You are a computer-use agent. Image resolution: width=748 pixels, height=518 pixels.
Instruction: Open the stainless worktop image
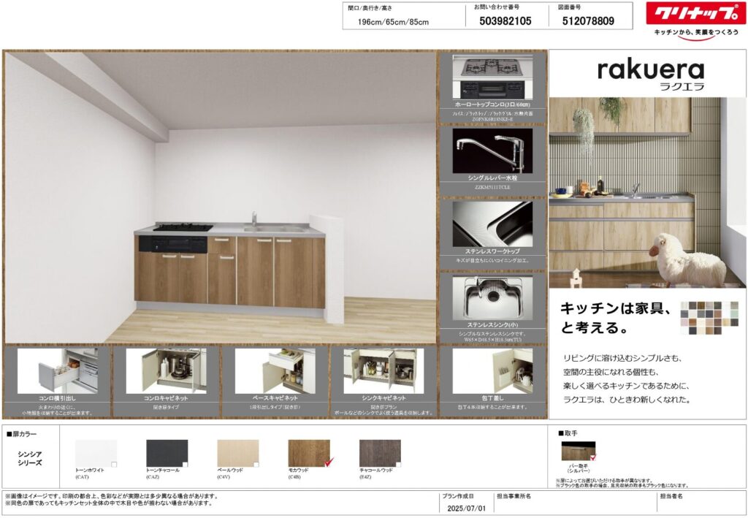(492, 223)
